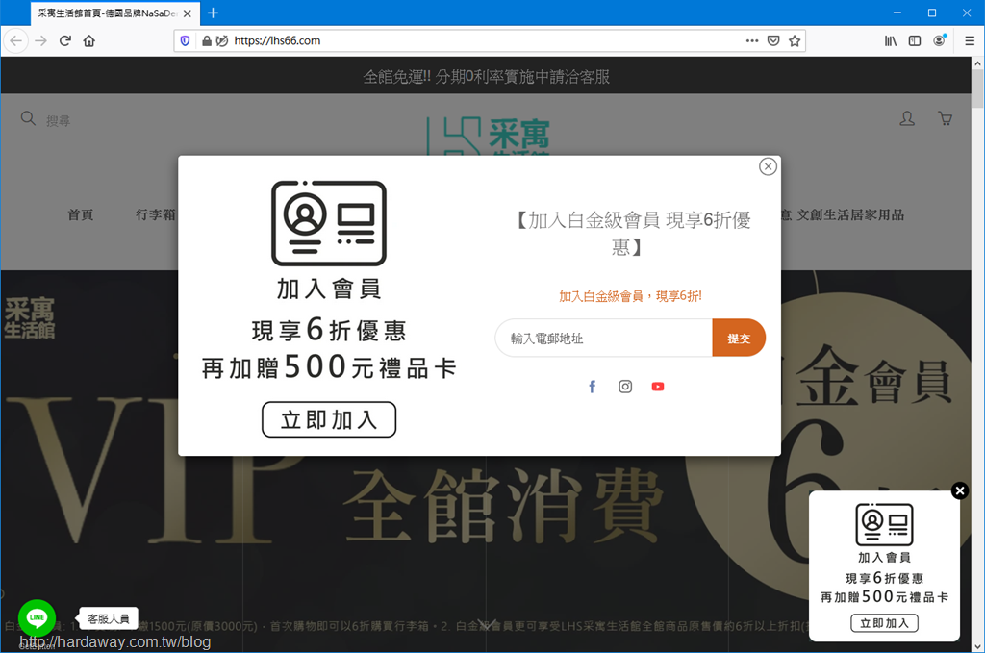The width and height of the screenshot is (985, 653).
Task: Open the member account icon
Action: click(907, 118)
